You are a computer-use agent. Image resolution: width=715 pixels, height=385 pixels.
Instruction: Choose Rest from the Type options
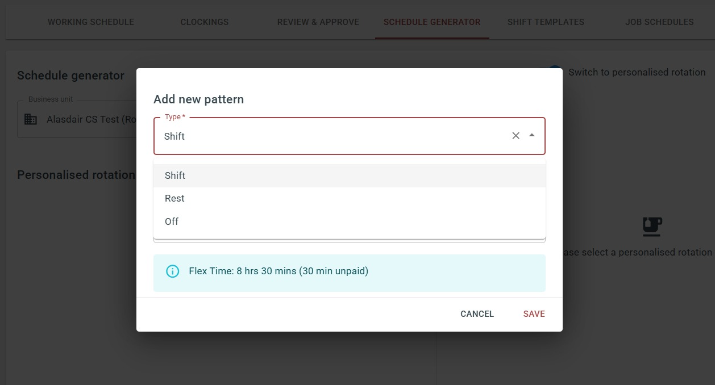point(174,198)
